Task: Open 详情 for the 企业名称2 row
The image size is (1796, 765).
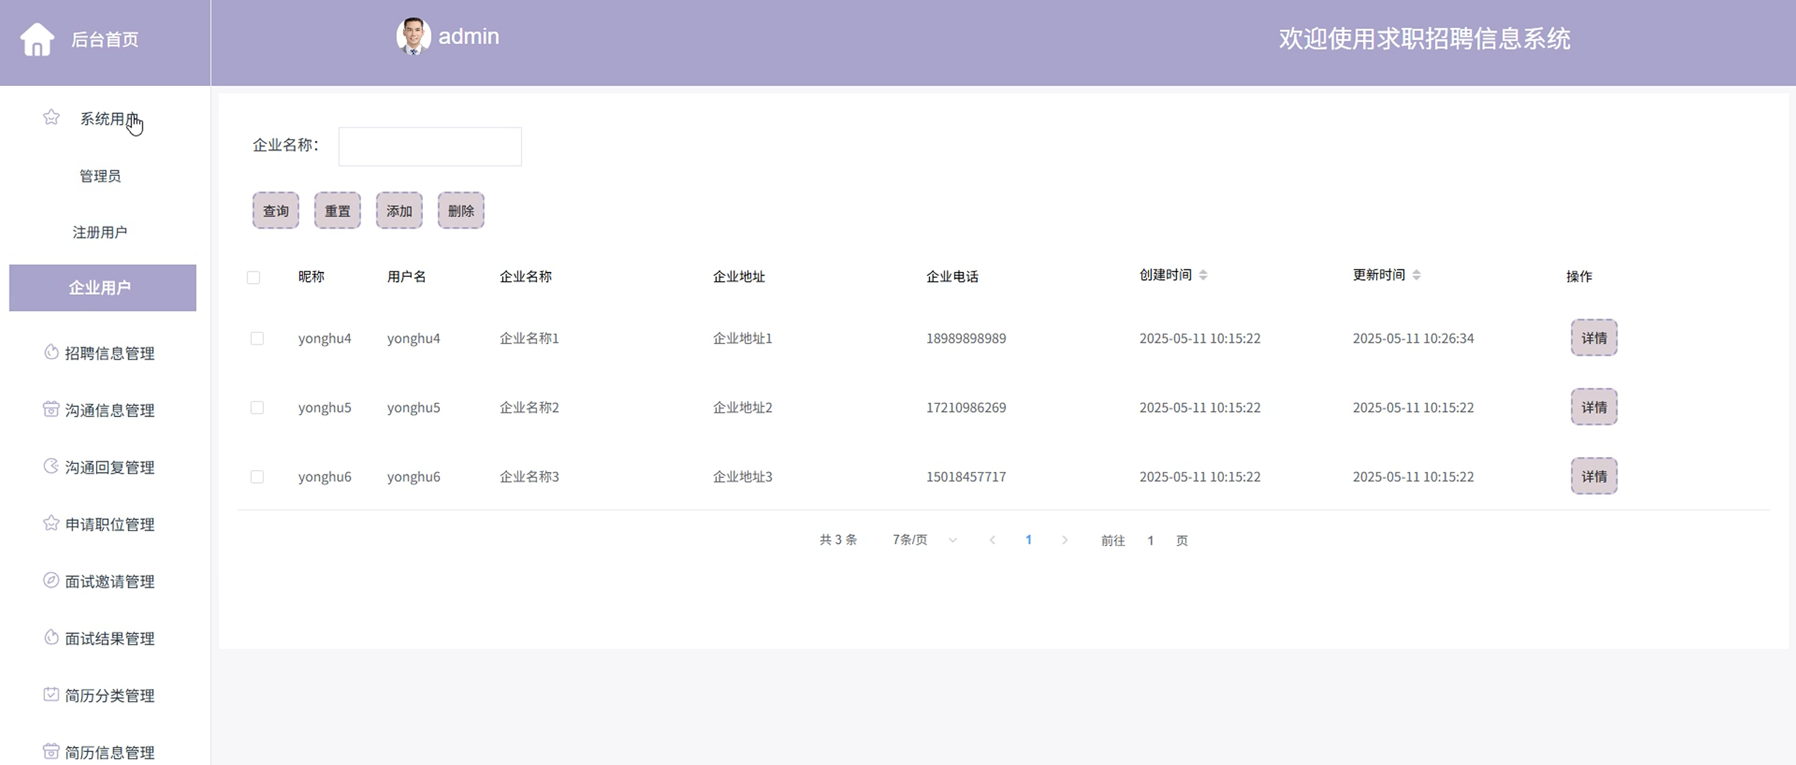Action: [1593, 407]
